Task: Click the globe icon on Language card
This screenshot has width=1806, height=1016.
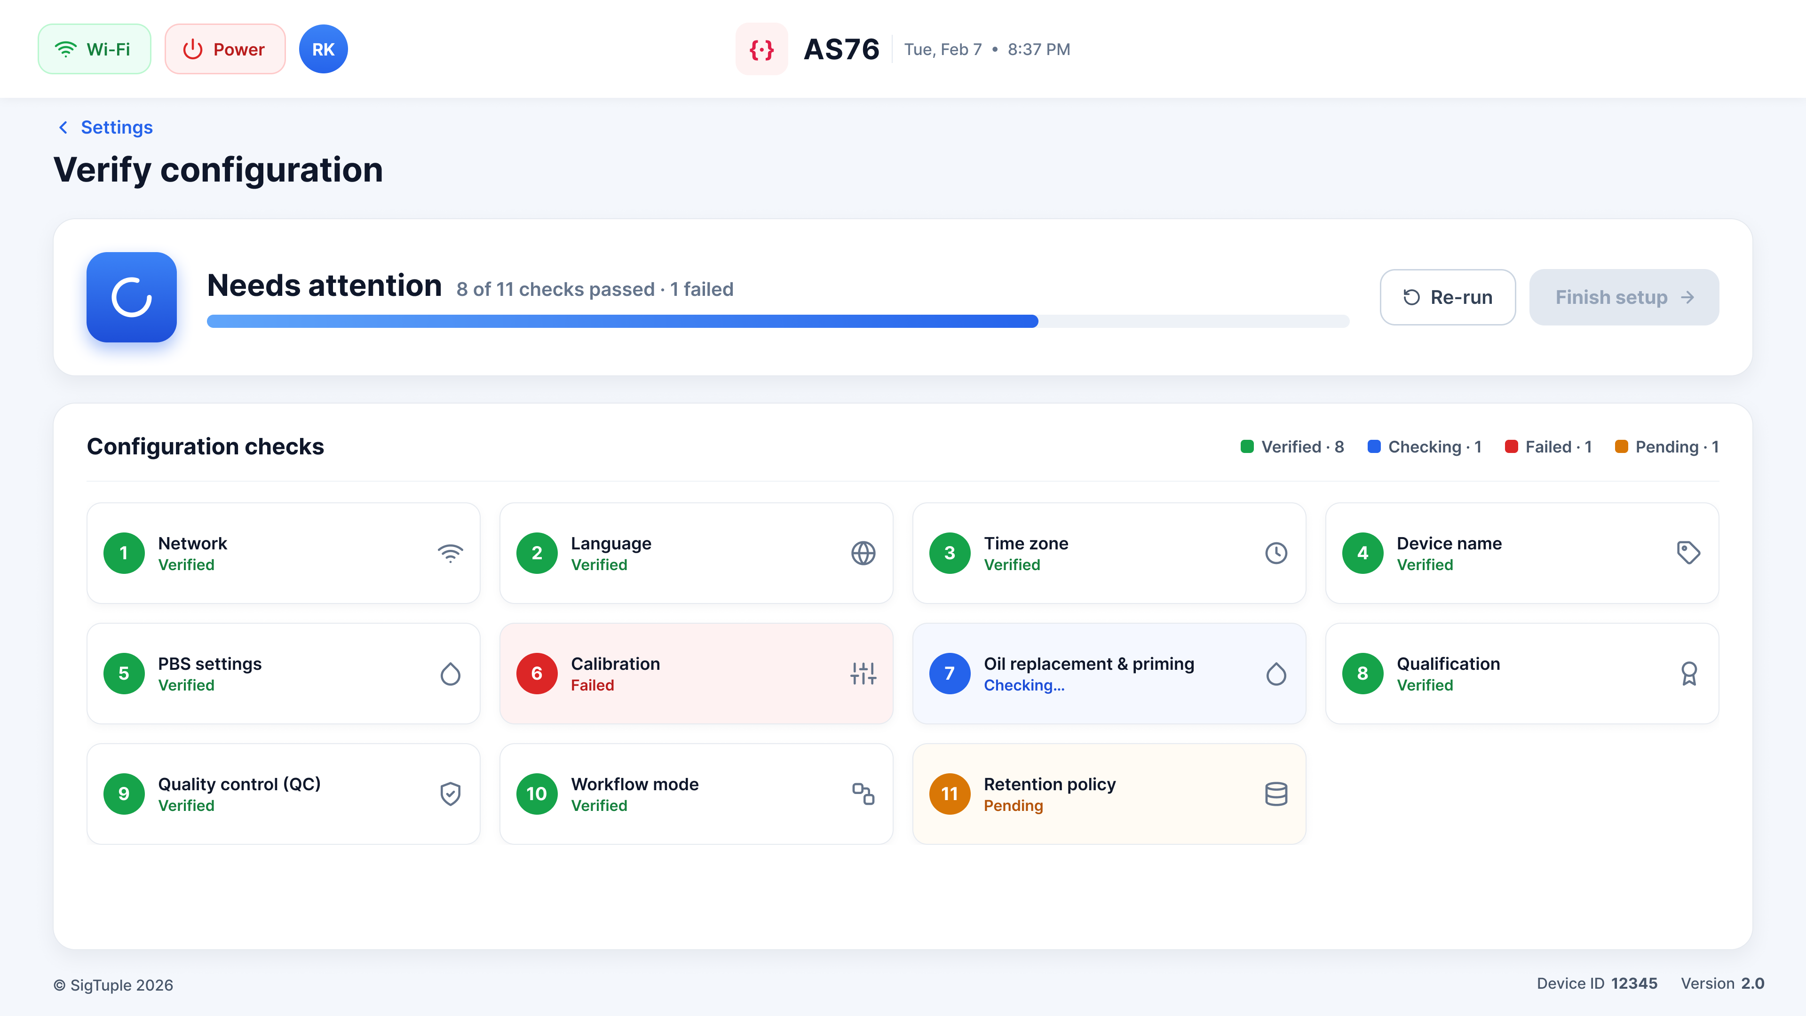Action: pyautogui.click(x=863, y=553)
